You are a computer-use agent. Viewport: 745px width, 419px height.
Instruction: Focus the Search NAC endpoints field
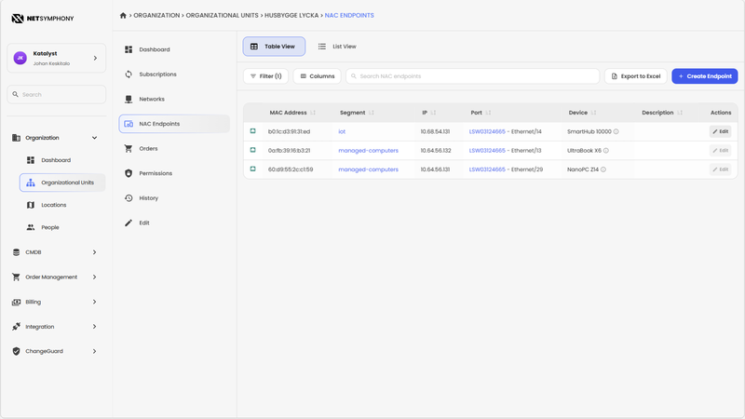(x=472, y=76)
